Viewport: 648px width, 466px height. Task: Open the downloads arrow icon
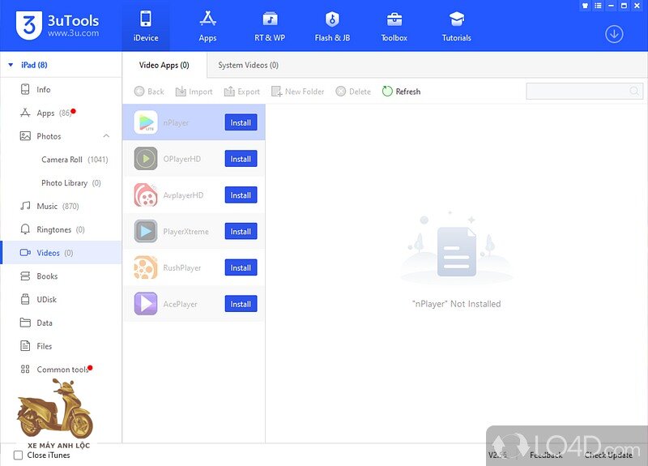614,34
